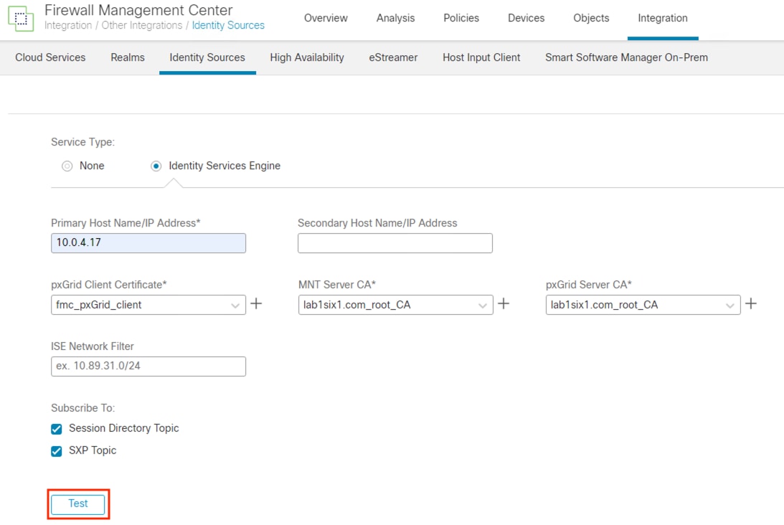Click the pxGrid Client Certificate* label
The width and height of the screenshot is (784, 525).
(x=108, y=285)
